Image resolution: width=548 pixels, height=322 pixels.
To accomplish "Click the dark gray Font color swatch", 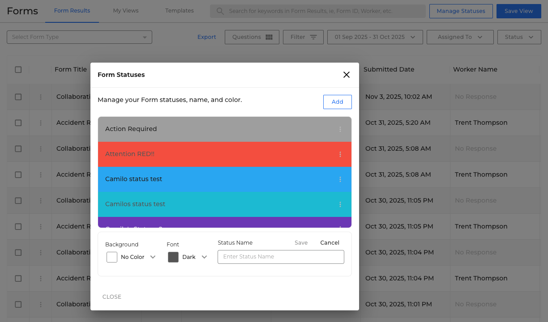I will [173, 257].
